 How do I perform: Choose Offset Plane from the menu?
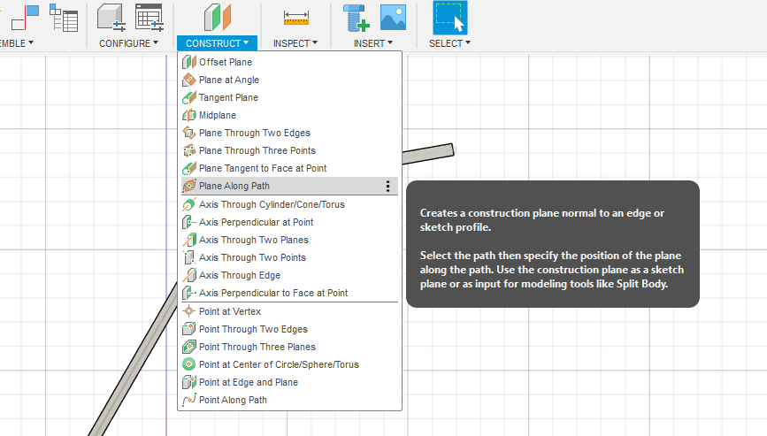[x=289, y=62]
